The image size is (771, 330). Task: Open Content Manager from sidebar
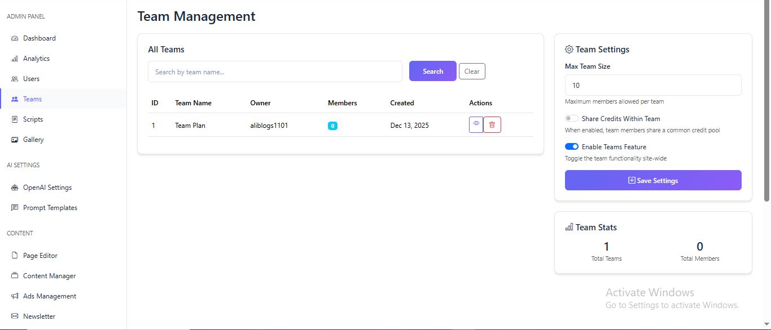(49, 276)
